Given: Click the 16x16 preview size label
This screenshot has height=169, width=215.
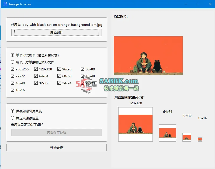Looking at the screenshot, I should (x=202, y=118).
